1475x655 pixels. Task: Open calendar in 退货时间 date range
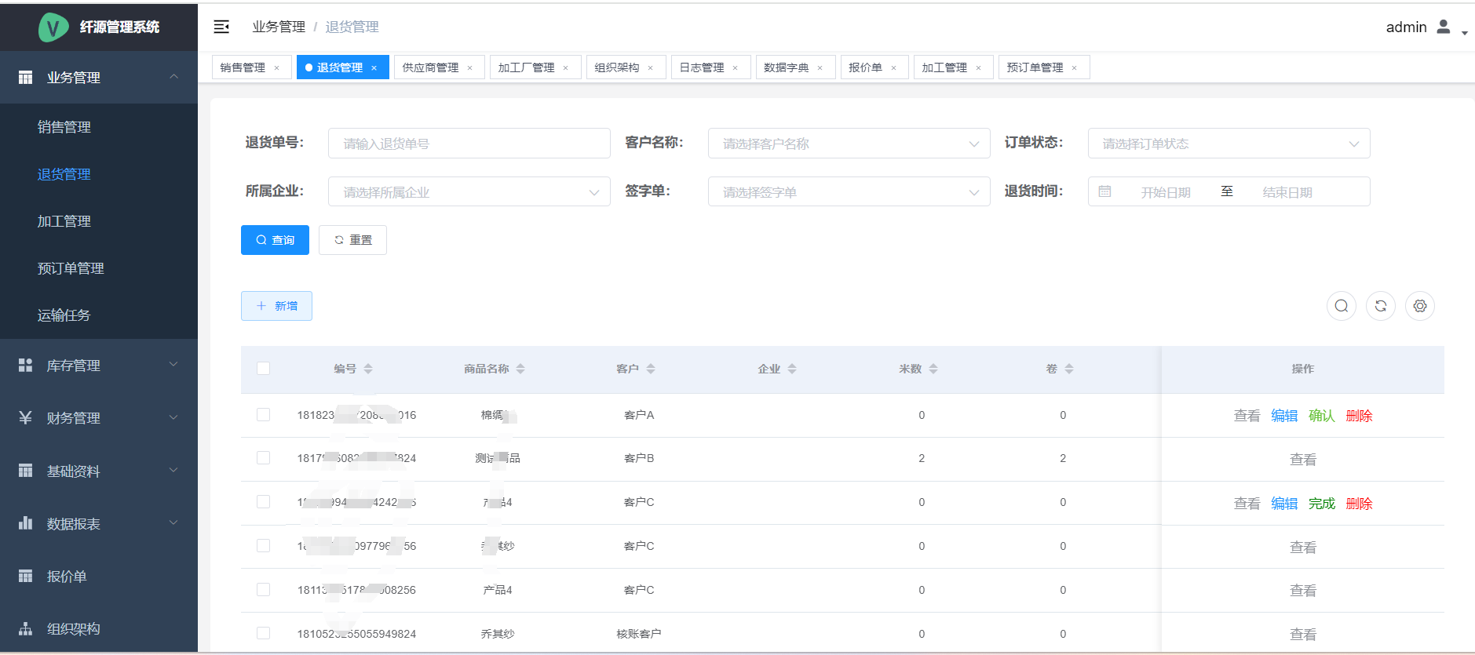[x=1104, y=191]
